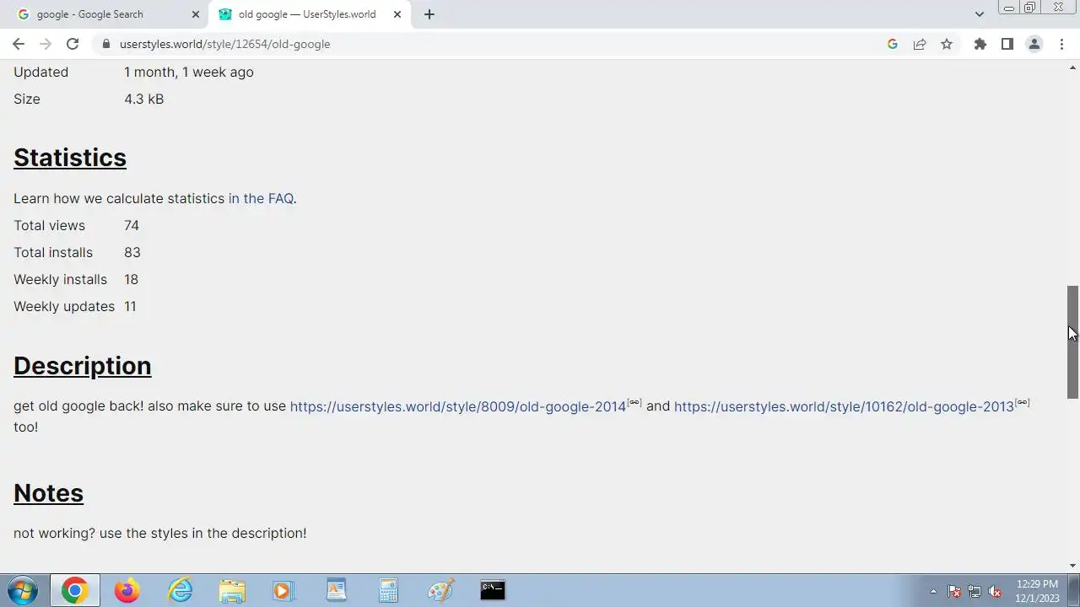The width and height of the screenshot is (1080, 607).
Task: Launch Internet Explorer from taskbar
Action: pyautogui.click(x=180, y=590)
